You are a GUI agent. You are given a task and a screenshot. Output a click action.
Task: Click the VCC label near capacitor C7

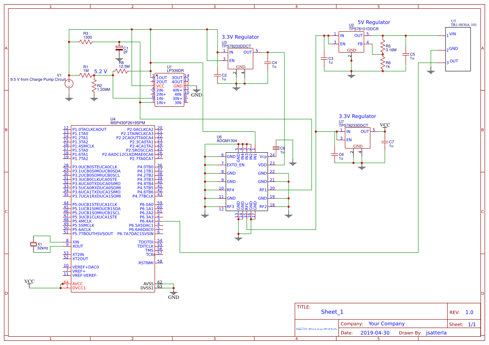(385, 125)
